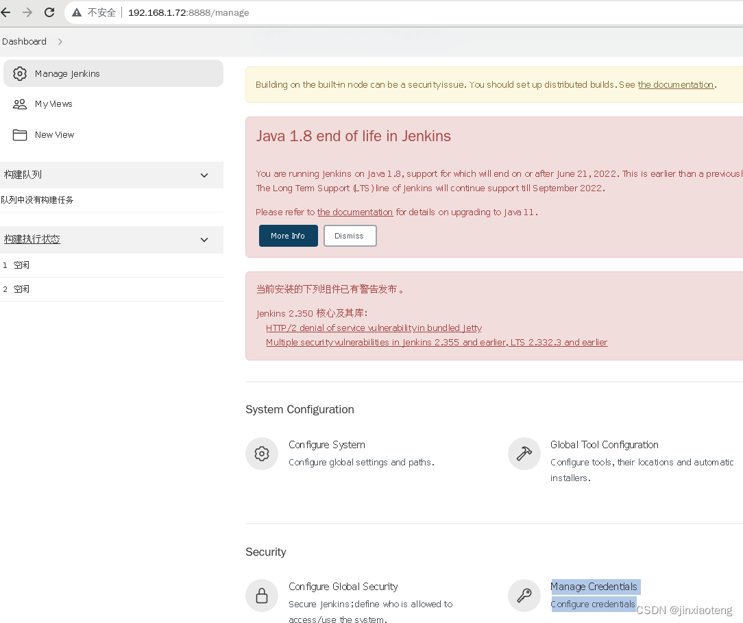Click the Security section heading
The width and height of the screenshot is (743, 623).
(x=266, y=552)
